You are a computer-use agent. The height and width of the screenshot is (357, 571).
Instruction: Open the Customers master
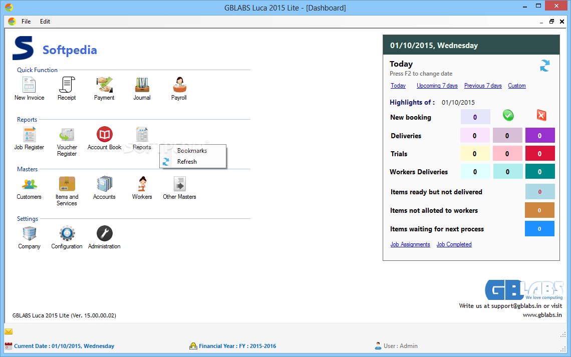click(x=29, y=188)
